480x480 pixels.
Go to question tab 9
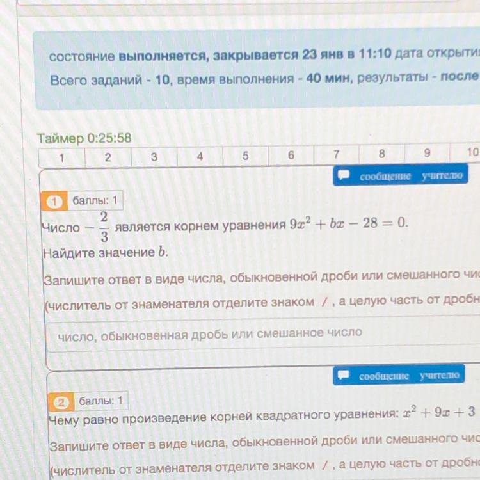pyautogui.click(x=427, y=153)
